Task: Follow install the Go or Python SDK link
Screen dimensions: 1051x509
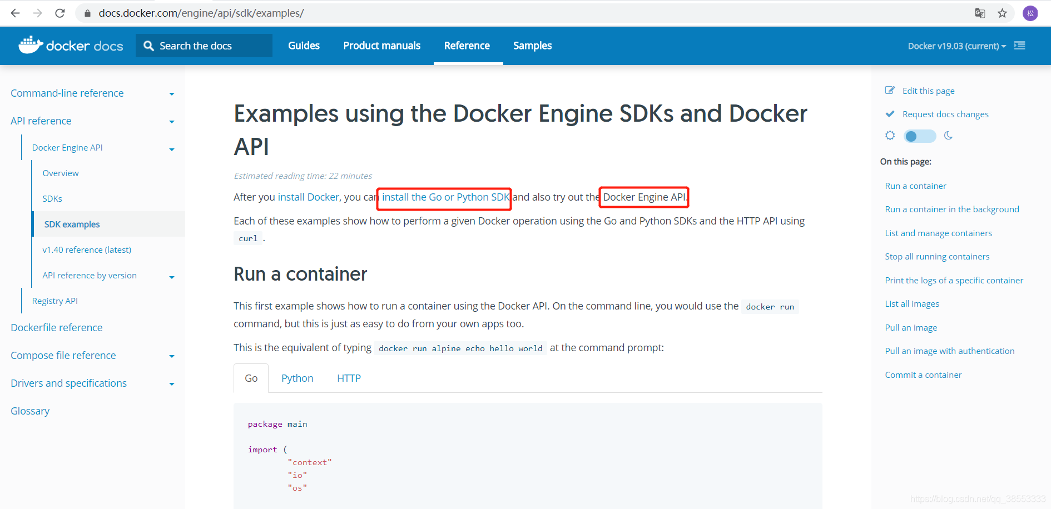Action: click(x=446, y=197)
